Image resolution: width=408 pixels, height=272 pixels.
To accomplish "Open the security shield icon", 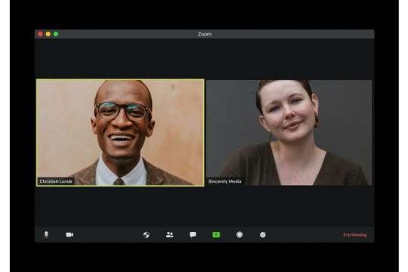I will pyautogui.click(x=147, y=235).
